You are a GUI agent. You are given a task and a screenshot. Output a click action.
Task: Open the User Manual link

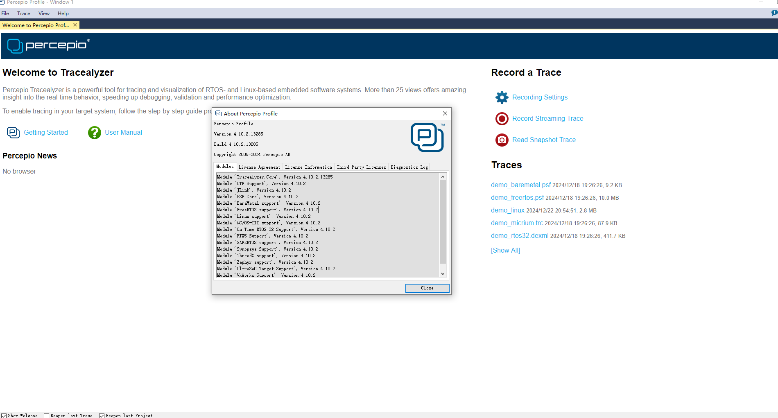coord(123,133)
